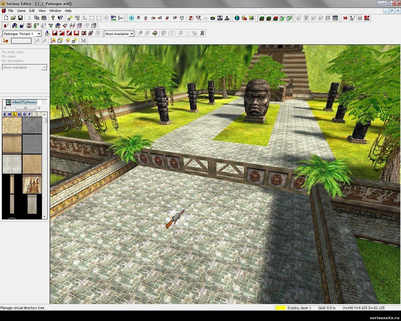Open the Game menu
Screen dimensions: 401x321
(21, 11)
